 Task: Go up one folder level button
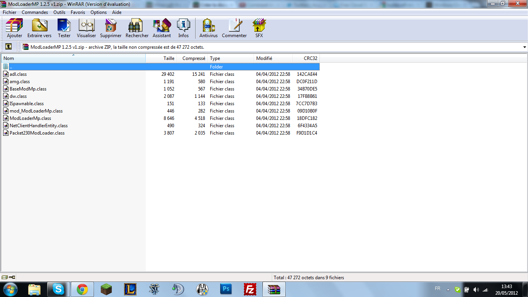9,47
